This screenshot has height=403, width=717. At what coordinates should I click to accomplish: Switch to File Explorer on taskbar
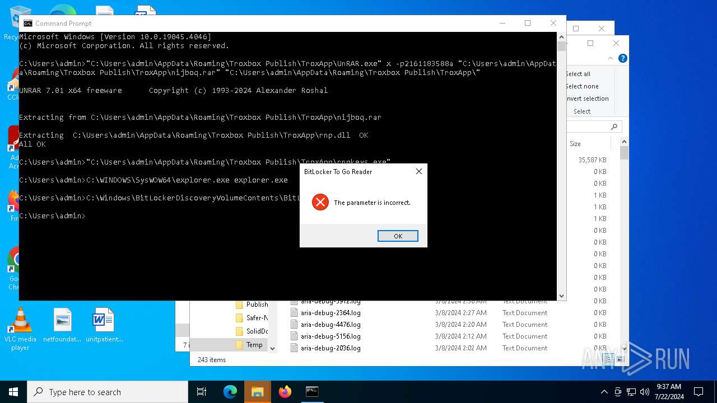[x=258, y=392]
